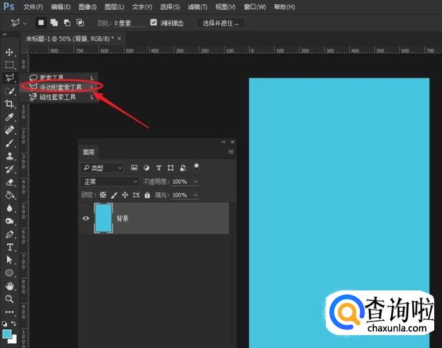
Task: Choose 多边形套索工具 from the flyout menu
Action: tap(60, 87)
